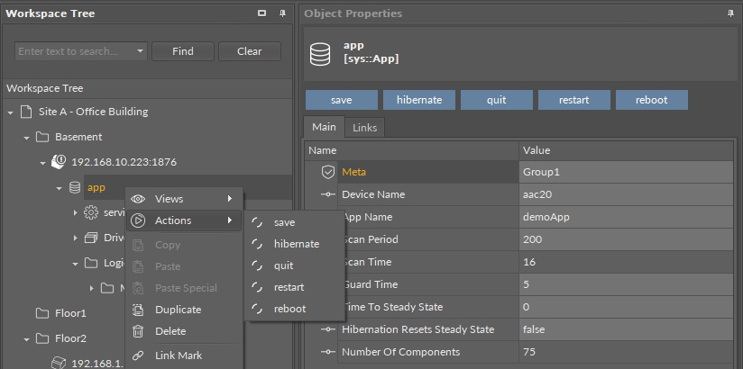The height and width of the screenshot is (369, 743).
Task: Select reboot in the Actions submenu
Action: click(289, 309)
